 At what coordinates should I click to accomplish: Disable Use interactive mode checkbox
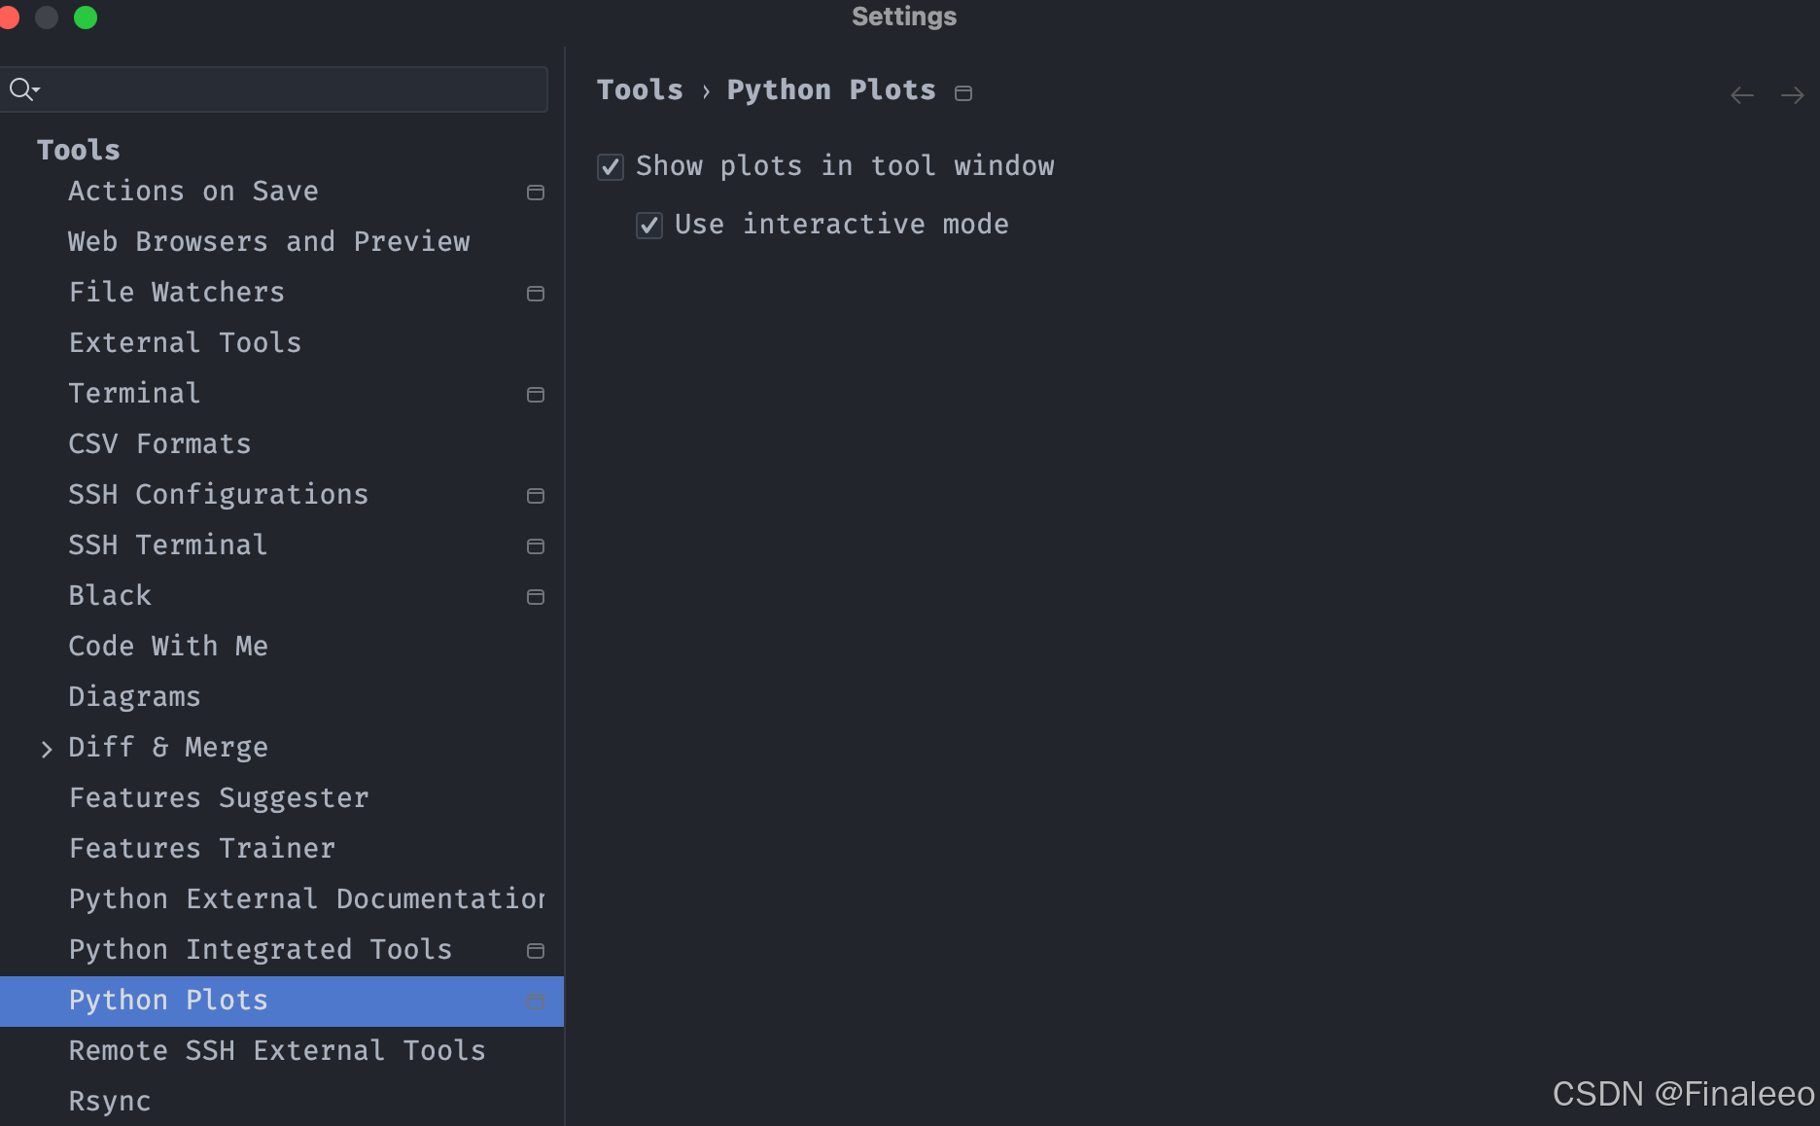tap(649, 226)
